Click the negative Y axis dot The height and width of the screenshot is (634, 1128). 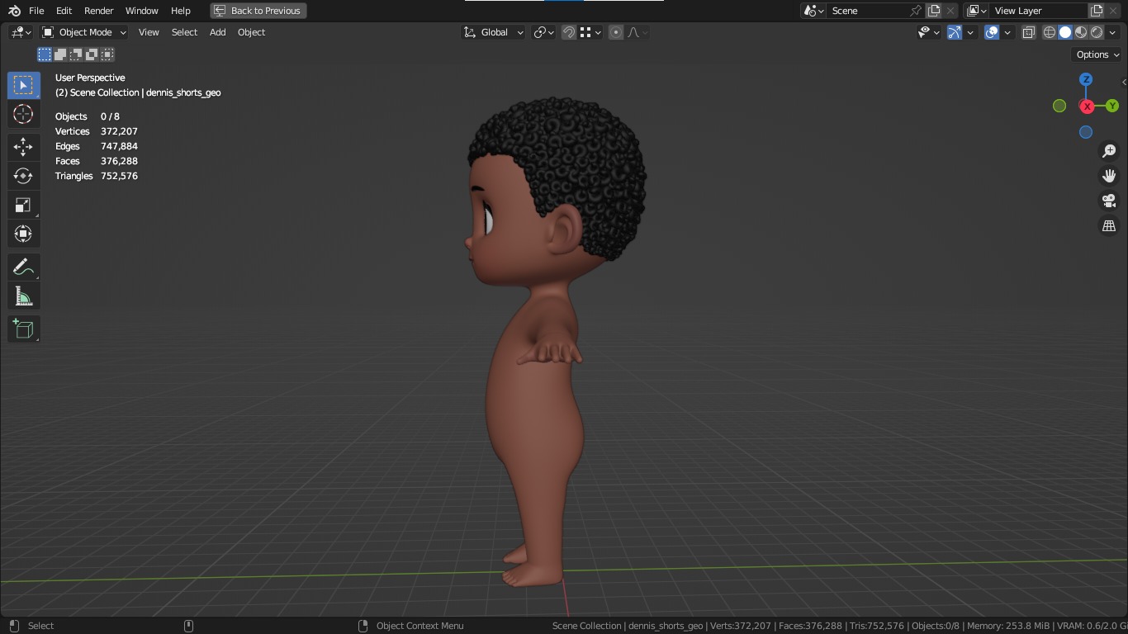[x=1059, y=106]
